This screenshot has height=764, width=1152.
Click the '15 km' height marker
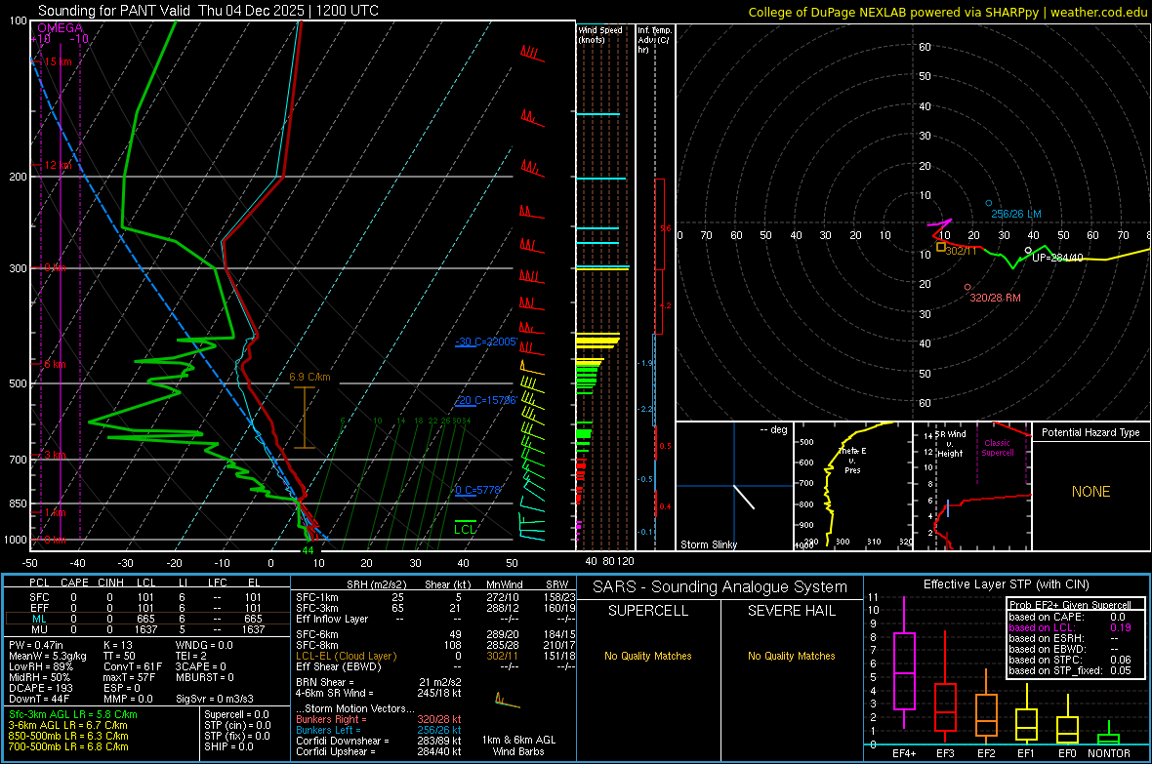pyautogui.click(x=58, y=61)
